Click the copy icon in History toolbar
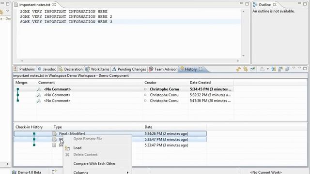 coord(287,69)
